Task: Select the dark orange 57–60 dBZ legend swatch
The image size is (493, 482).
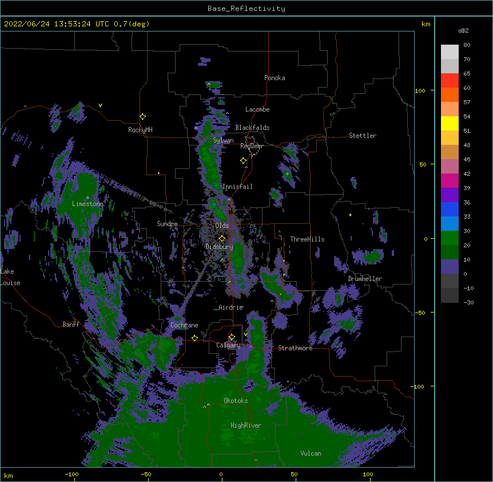Action: pyautogui.click(x=450, y=94)
